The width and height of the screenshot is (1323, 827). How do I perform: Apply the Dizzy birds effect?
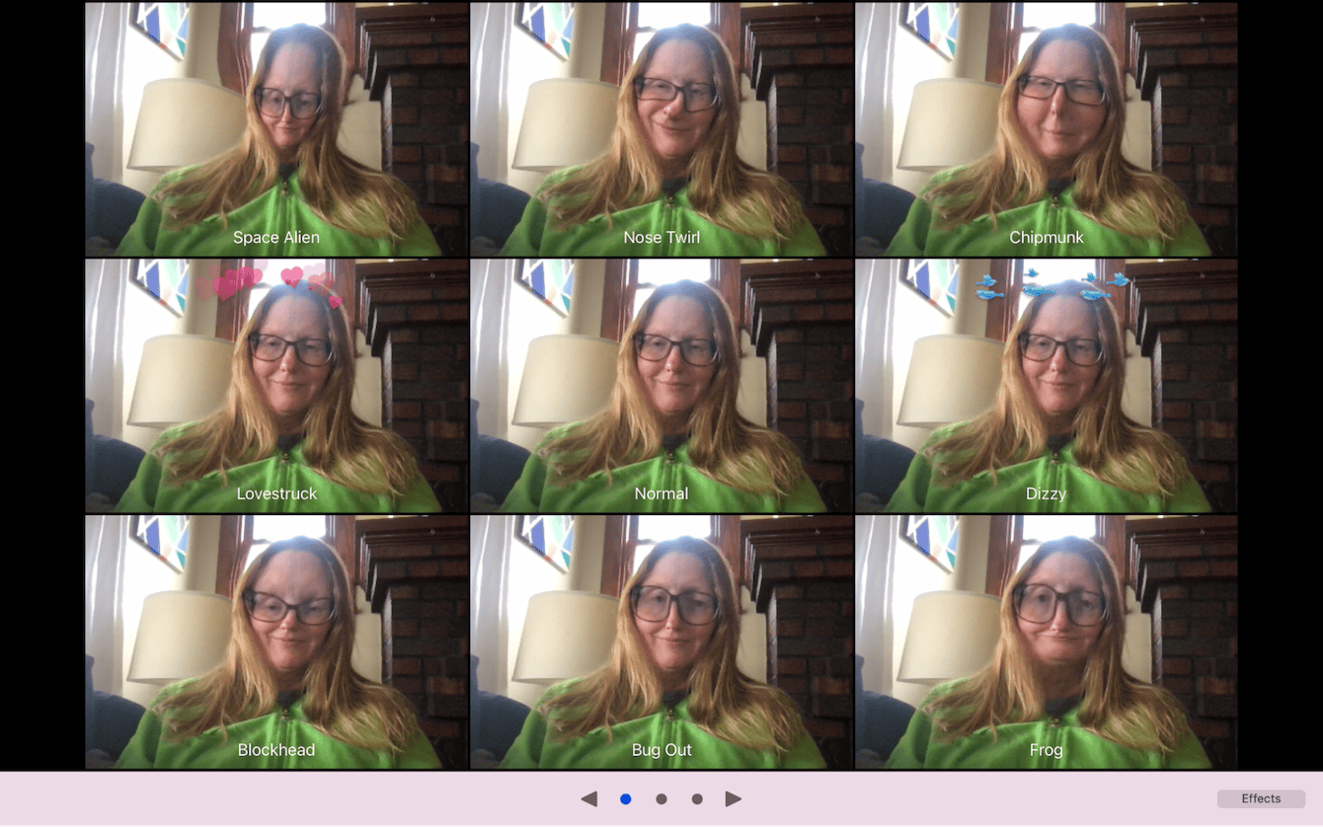click(1047, 386)
